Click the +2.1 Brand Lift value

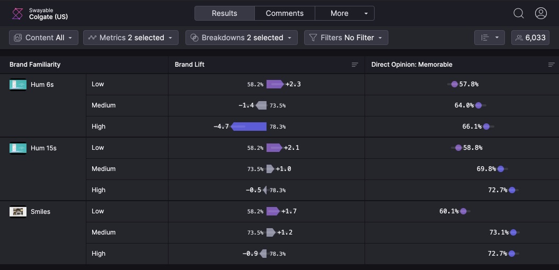(291, 148)
